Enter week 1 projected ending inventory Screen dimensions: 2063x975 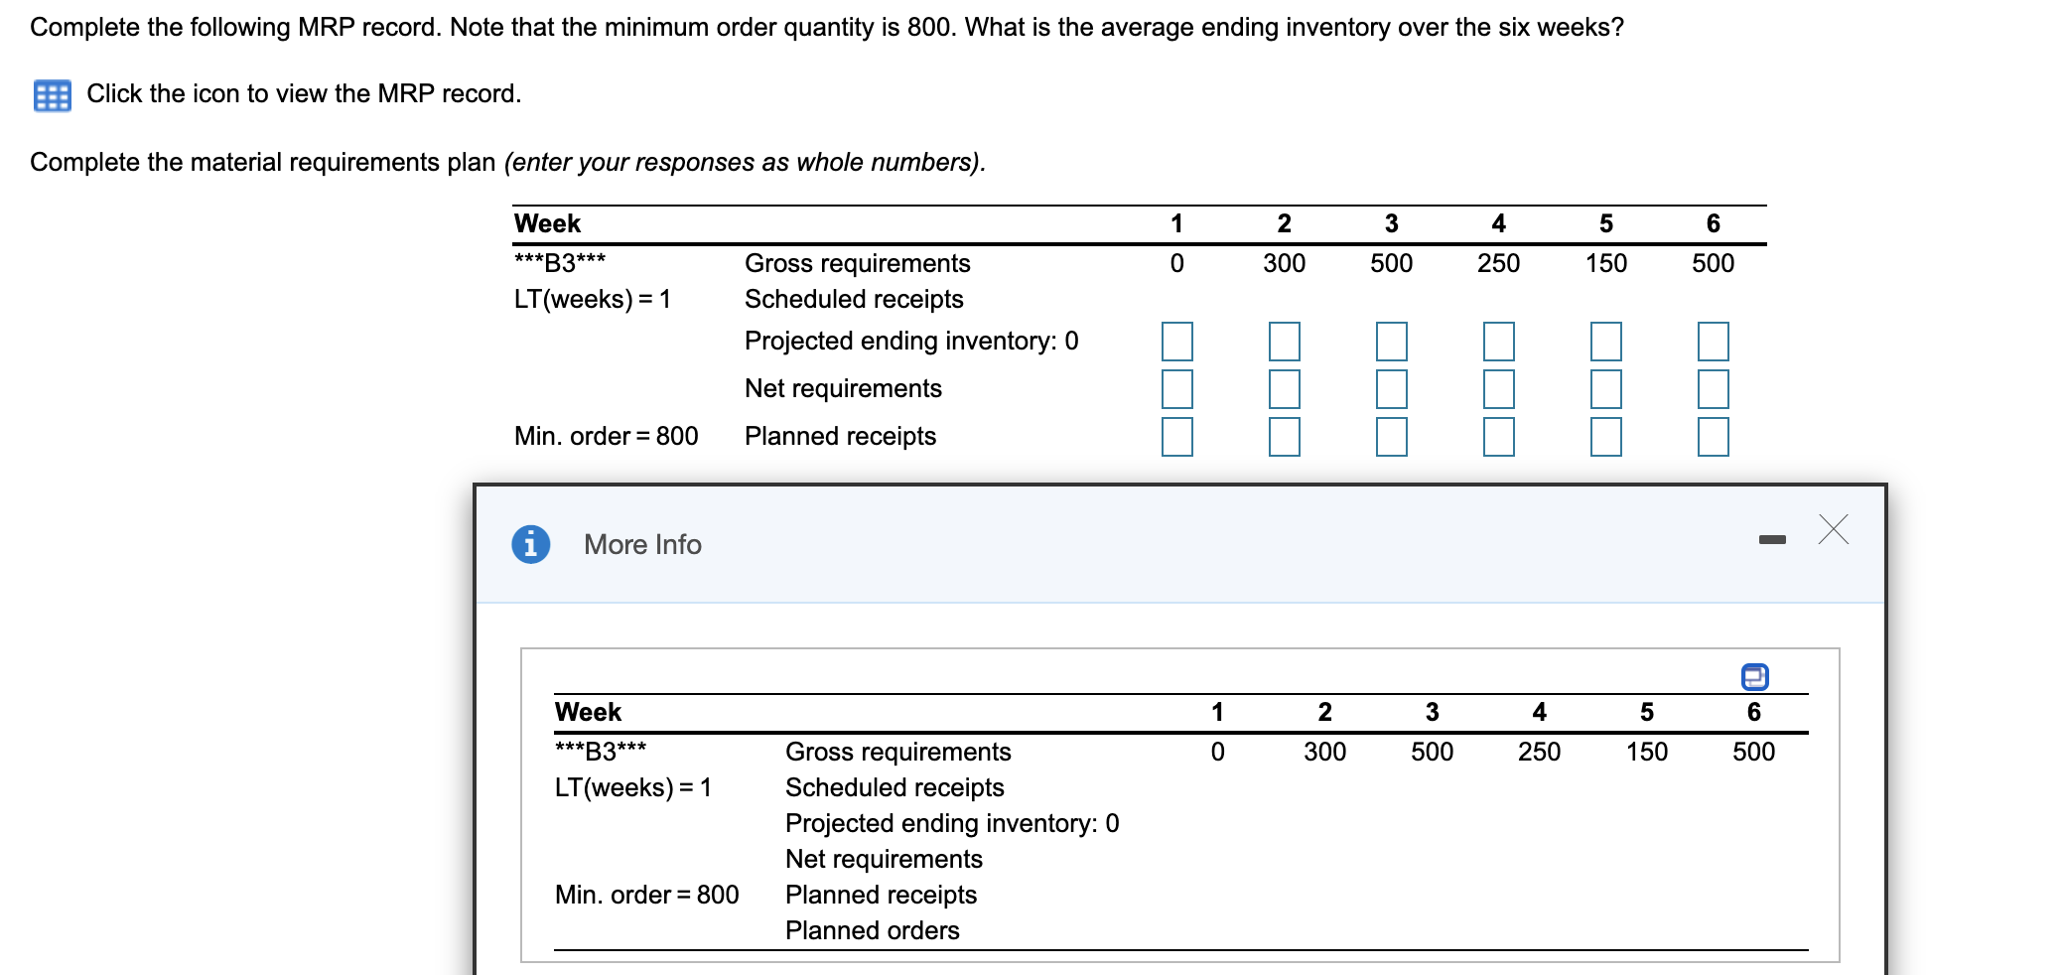click(1176, 342)
